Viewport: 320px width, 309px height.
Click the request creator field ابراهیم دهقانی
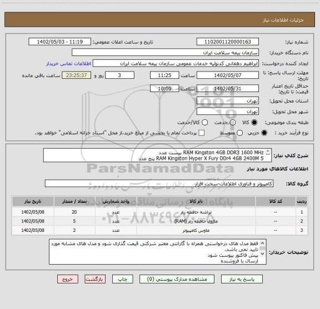[x=176, y=63]
